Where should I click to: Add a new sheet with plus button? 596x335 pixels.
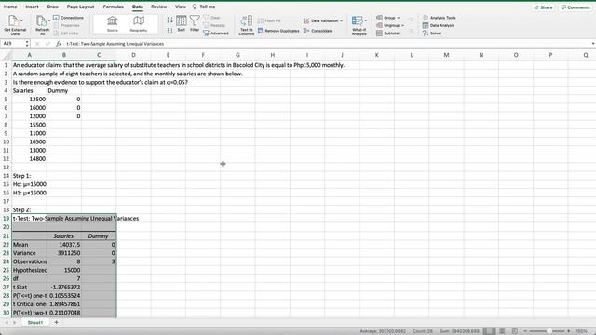tap(56, 322)
